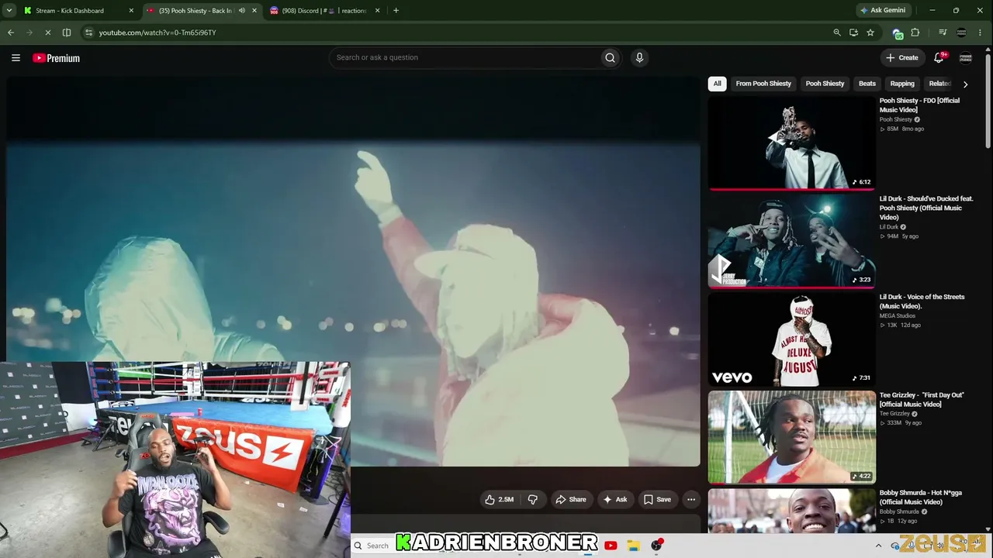This screenshot has width=993, height=558.
Task: View site information in the address bar
Action: pos(88,33)
